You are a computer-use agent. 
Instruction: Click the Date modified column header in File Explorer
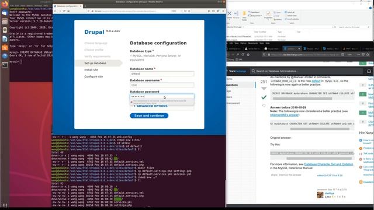[260, 32]
